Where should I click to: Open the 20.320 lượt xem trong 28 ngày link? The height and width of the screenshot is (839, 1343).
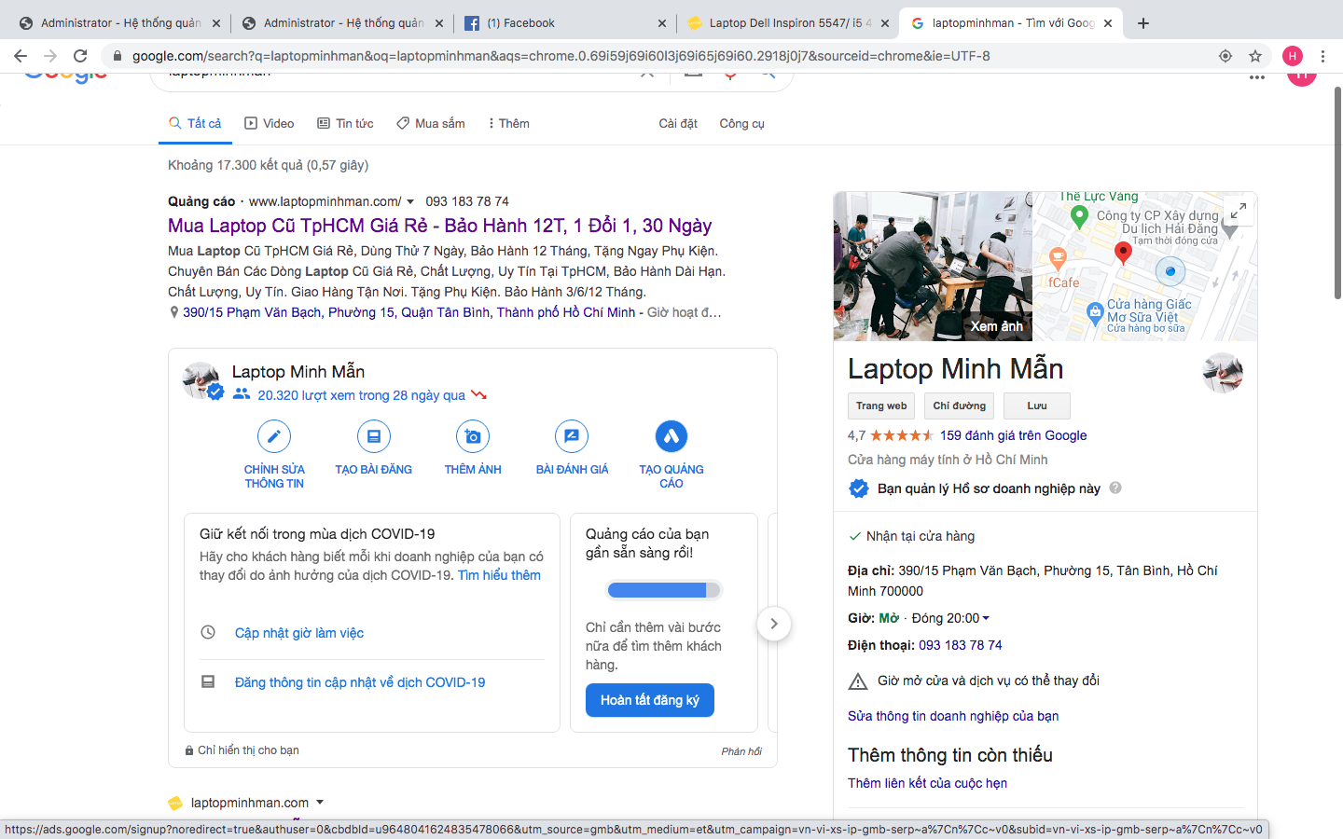[361, 395]
